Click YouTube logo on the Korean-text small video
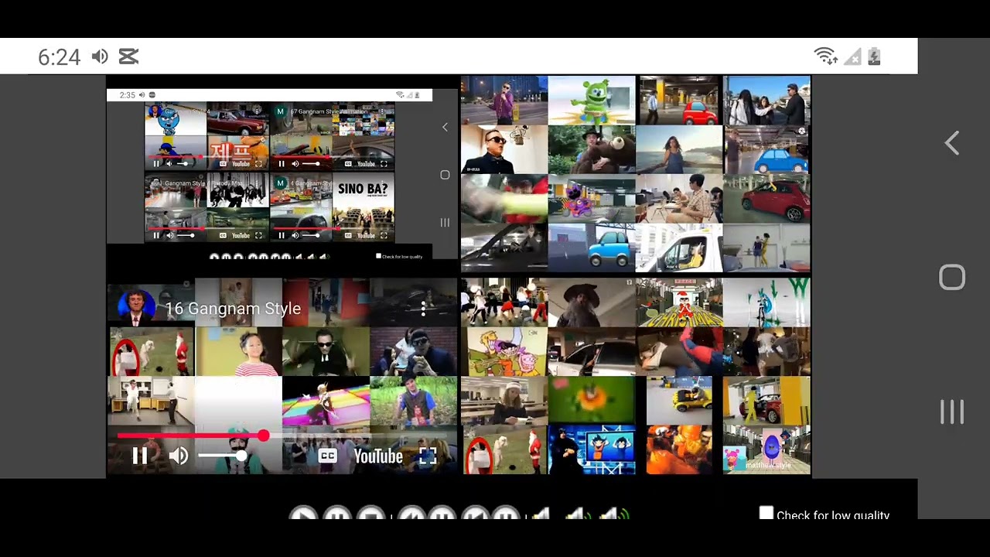The image size is (990, 557). tap(241, 164)
